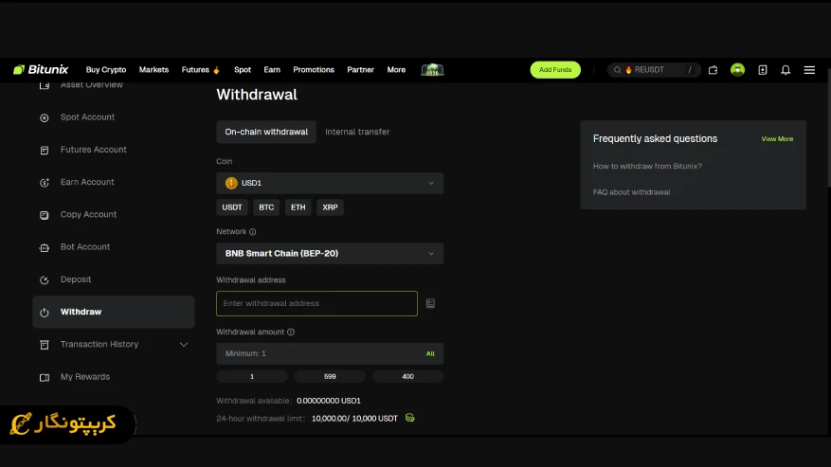
Task: Open the hamburger menu icon
Action: click(x=809, y=70)
